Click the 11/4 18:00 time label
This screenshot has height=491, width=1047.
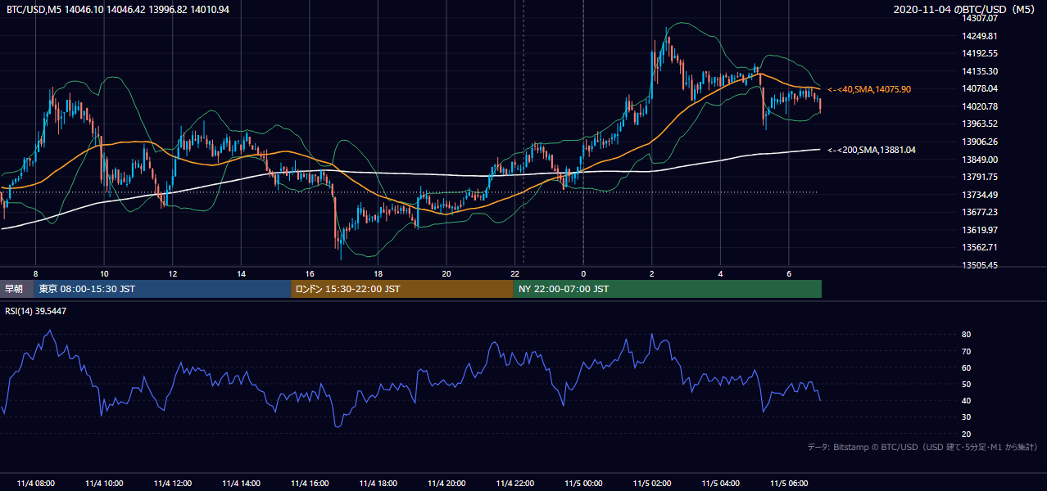click(378, 483)
